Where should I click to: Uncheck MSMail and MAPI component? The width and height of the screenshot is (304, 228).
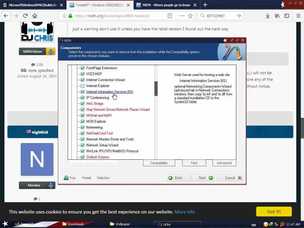point(83,115)
